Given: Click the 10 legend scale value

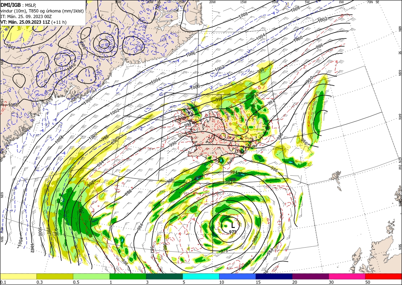Looking at the screenshot, I should click(x=222, y=282).
